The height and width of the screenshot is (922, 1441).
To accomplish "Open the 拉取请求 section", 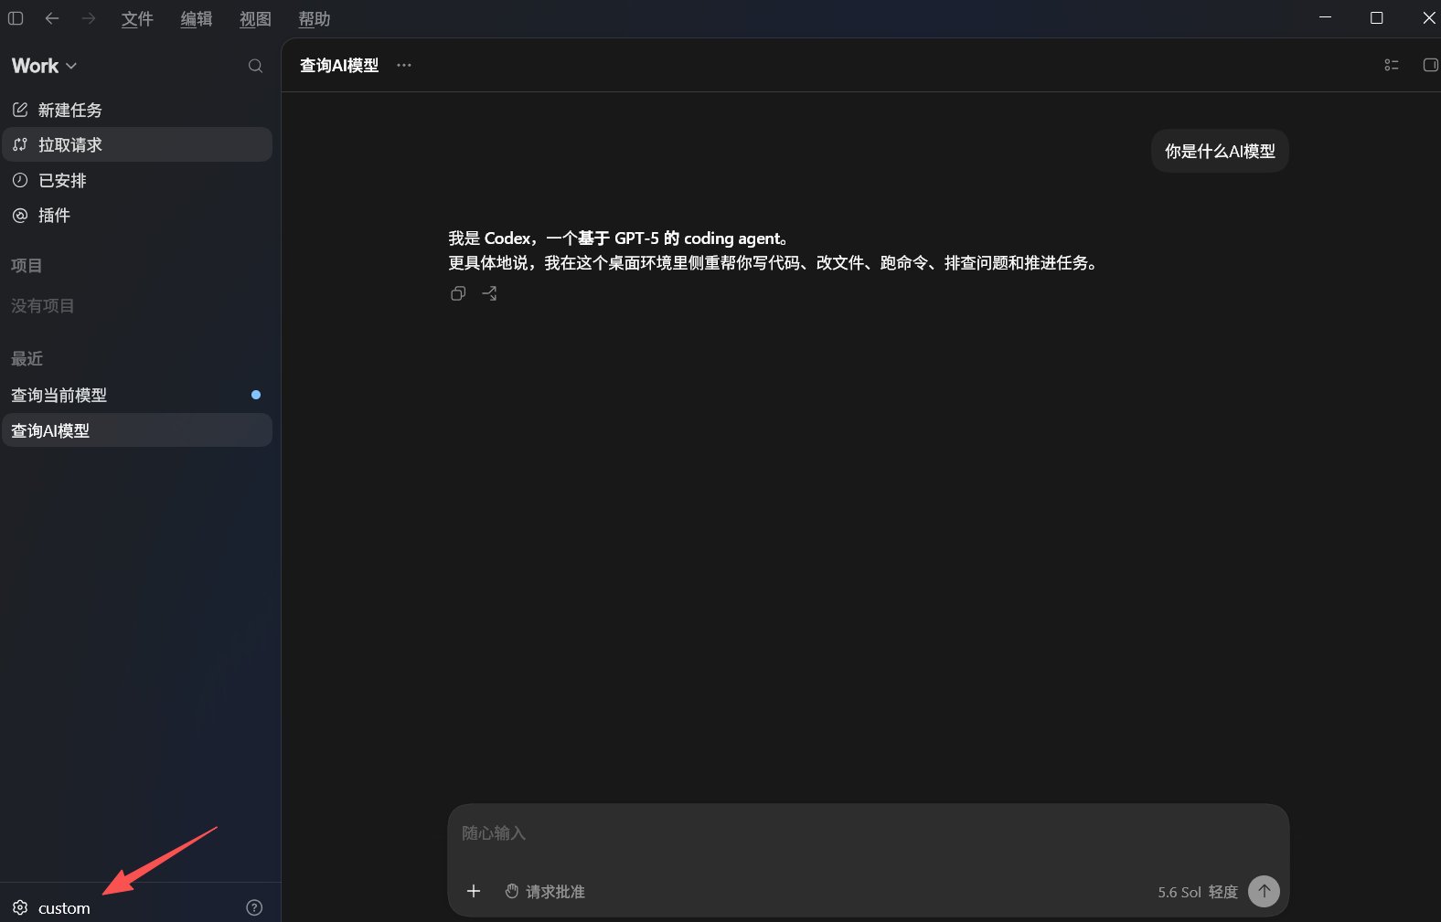I will (137, 144).
